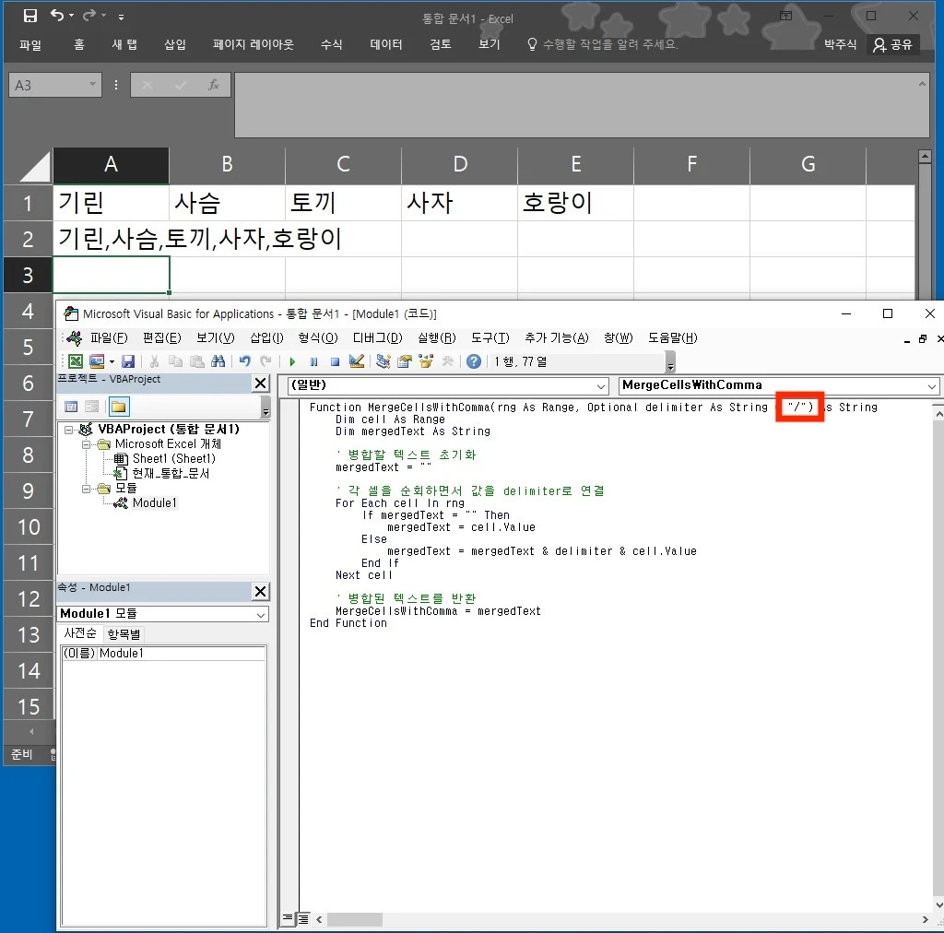Click the Select All corner triangle in Excel

pos(34,166)
